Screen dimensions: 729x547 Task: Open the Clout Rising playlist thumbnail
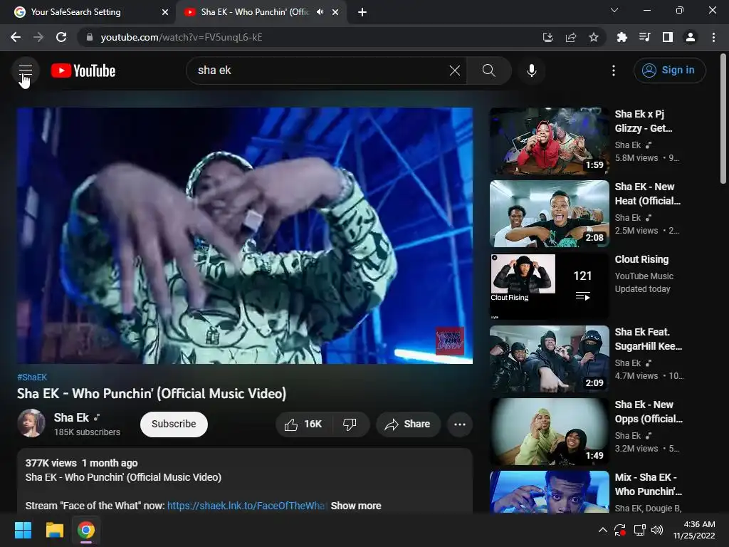[x=549, y=286]
